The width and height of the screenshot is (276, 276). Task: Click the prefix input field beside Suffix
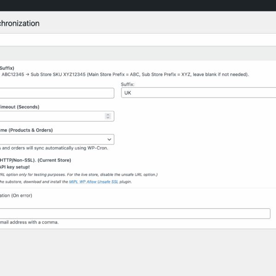click(x=57, y=93)
